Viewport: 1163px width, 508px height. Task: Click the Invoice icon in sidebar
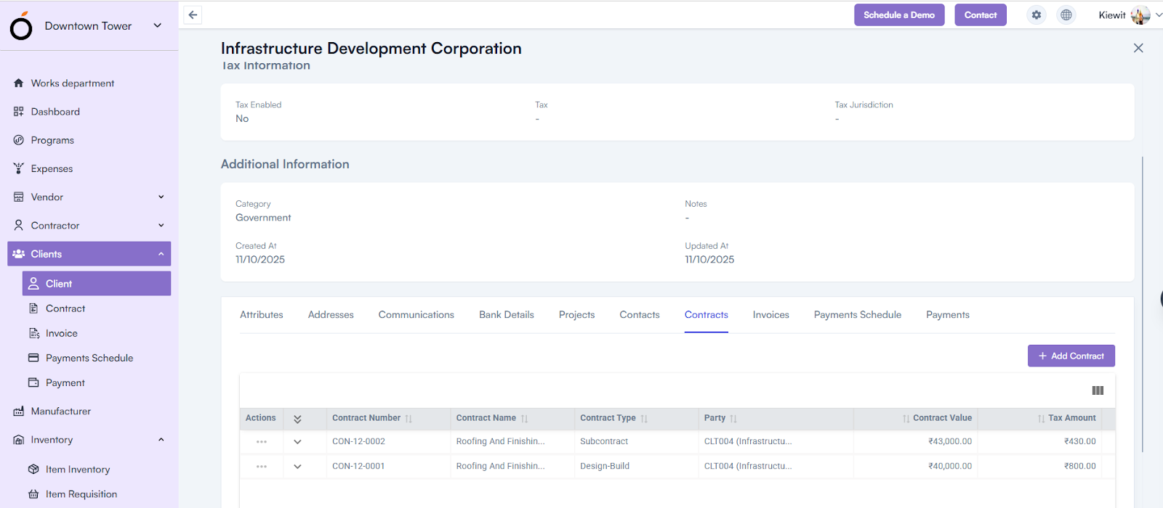pos(33,333)
